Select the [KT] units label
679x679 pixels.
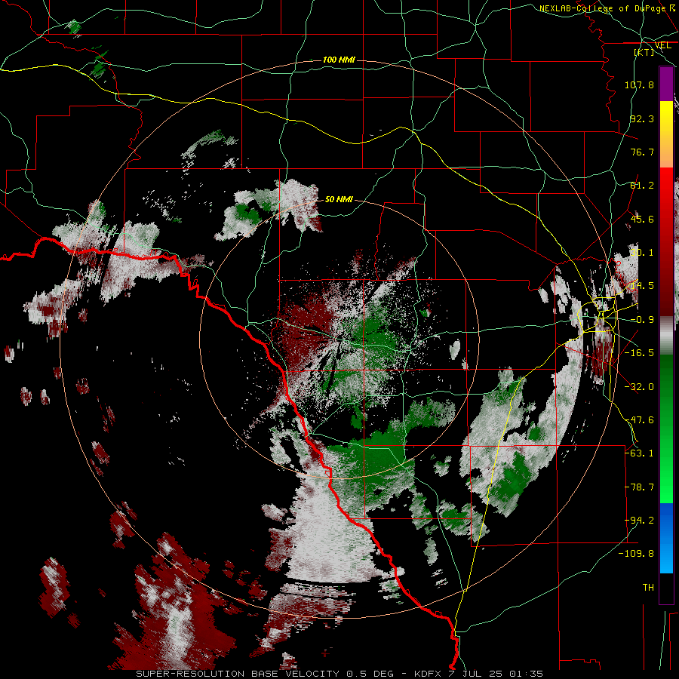click(644, 52)
